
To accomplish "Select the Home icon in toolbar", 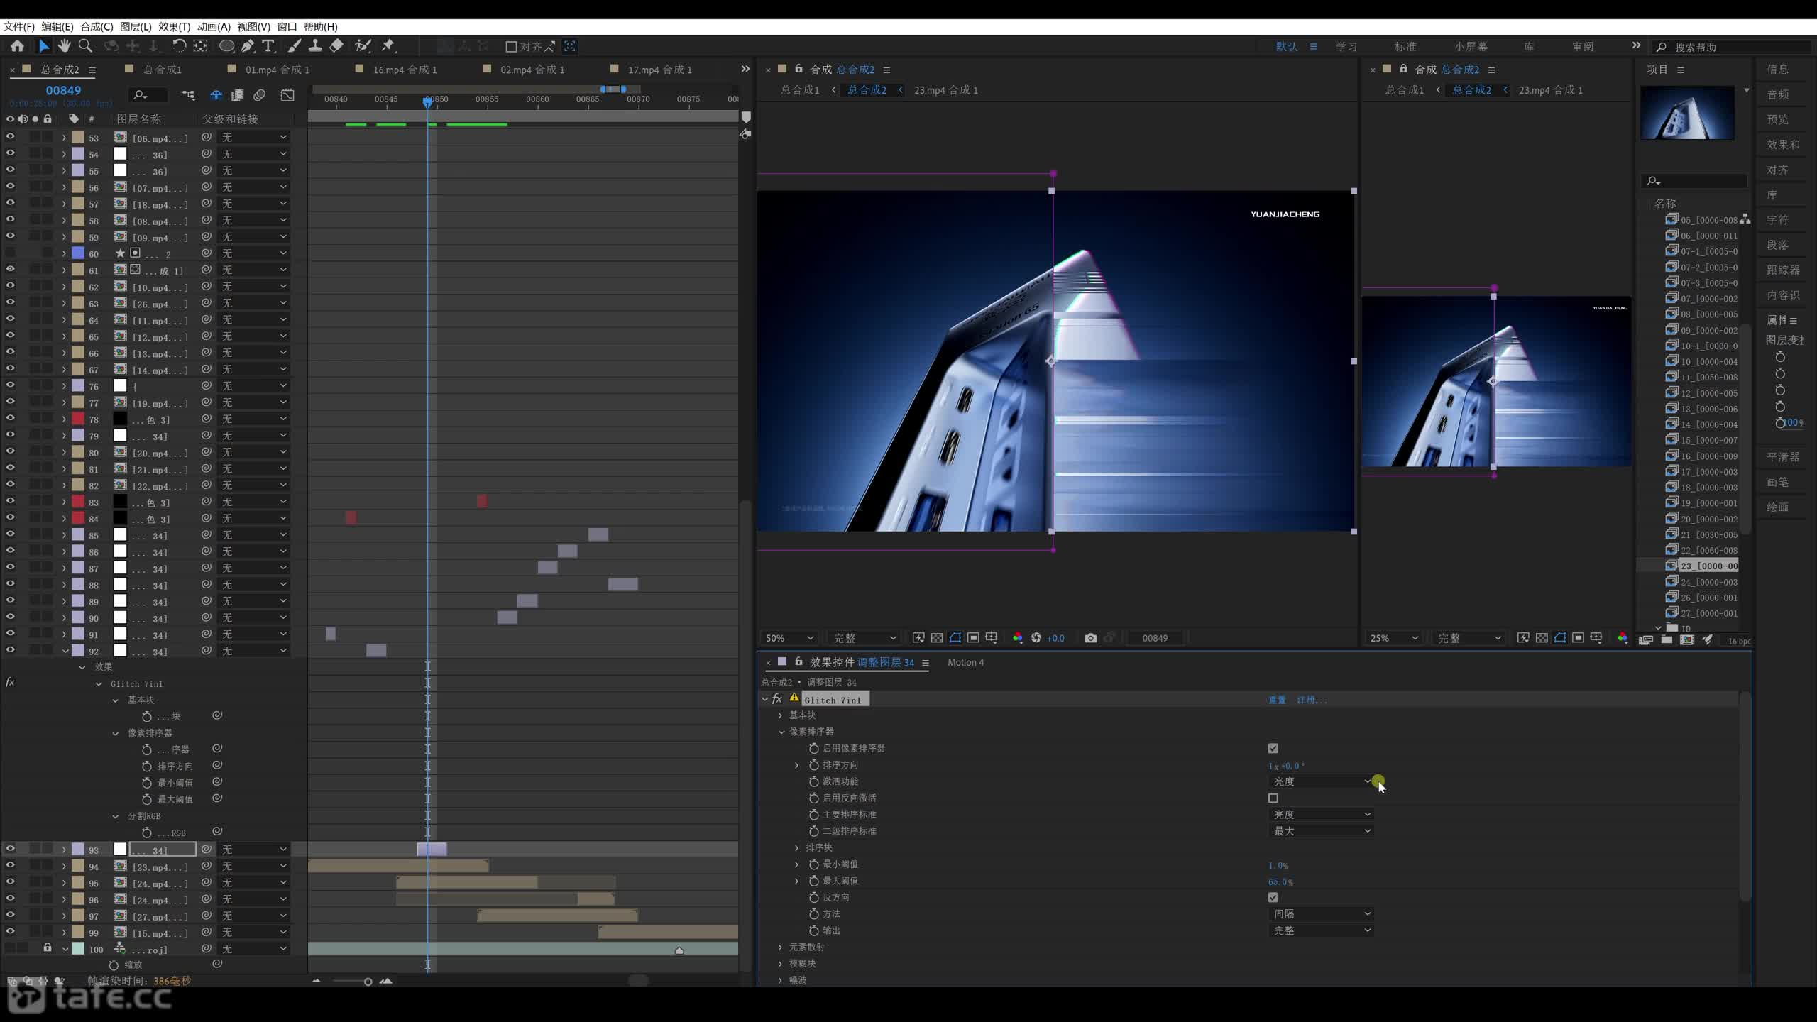I will coord(17,46).
